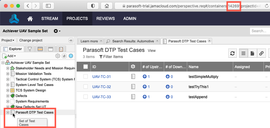Close the Learn more tab
The height and width of the screenshot is (128, 270).
(x=101, y=41)
